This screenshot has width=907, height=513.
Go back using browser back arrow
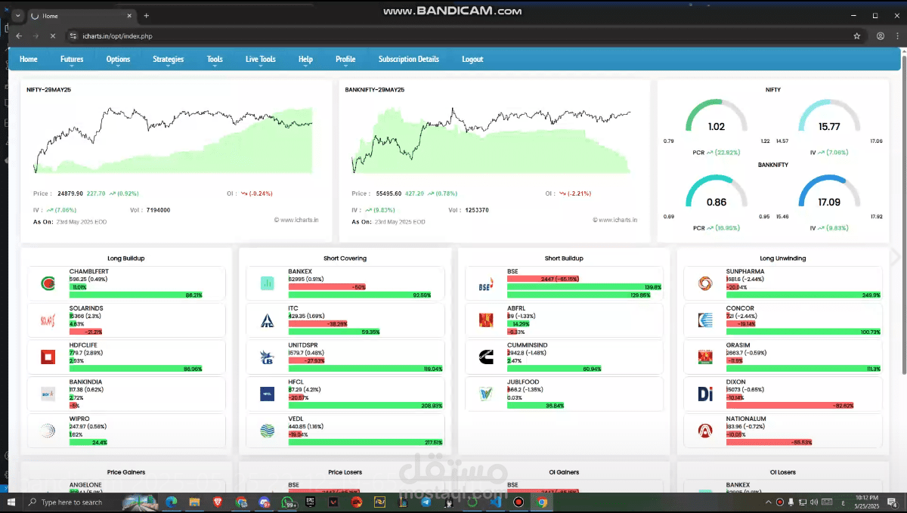tap(19, 36)
